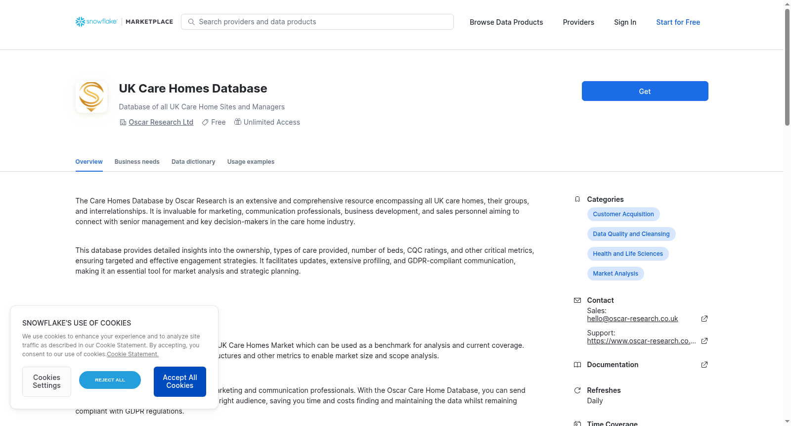Focus the search providers and data products field

pos(317,22)
